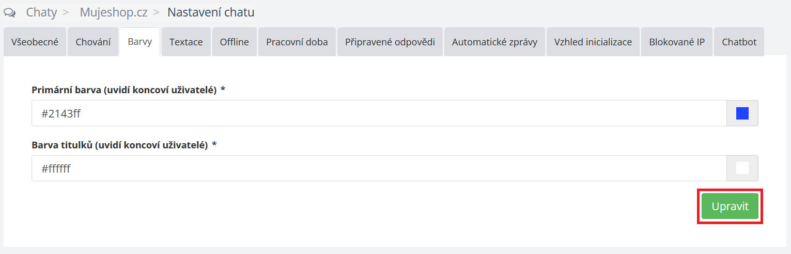Open the Připravené odpovědi tab
Image resolution: width=791 pixels, height=254 pixels.
coord(391,42)
